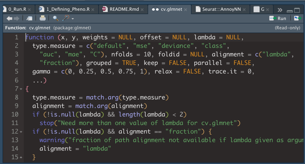Viewport: 305px width, 164px height.
Task: Collapse the fold arrow at line 12
Action: pyautogui.click(x=21, y=132)
